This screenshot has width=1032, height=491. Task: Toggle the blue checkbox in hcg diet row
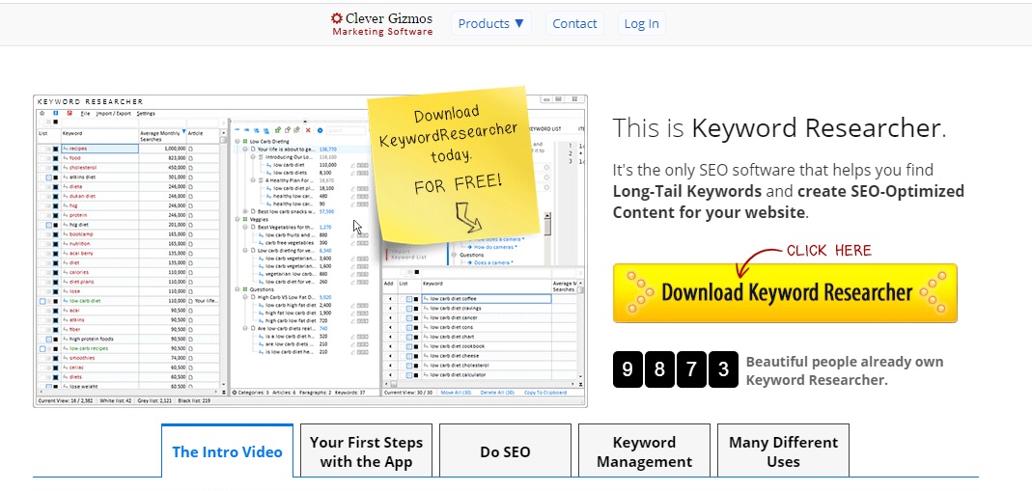coord(48,225)
